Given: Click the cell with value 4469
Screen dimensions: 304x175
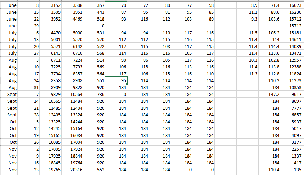Looking at the screenshot, I should 72,19.
